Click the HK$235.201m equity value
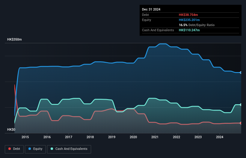 coord(189,20)
